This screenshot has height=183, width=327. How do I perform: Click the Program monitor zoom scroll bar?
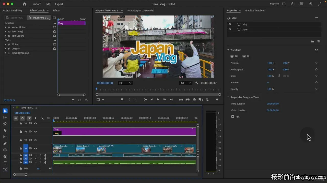coord(158,95)
